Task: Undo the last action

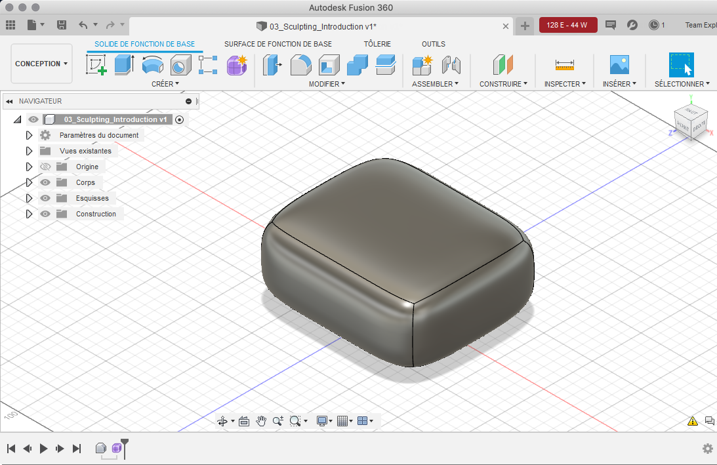Action: click(83, 25)
